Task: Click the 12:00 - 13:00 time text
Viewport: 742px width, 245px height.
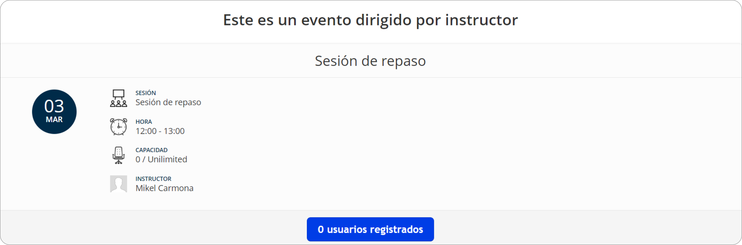Action: 160,131
